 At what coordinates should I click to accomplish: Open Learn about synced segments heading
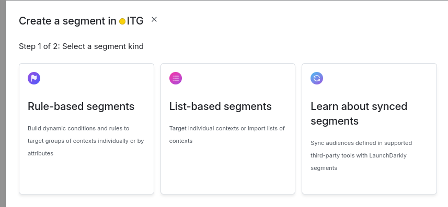[x=359, y=114]
